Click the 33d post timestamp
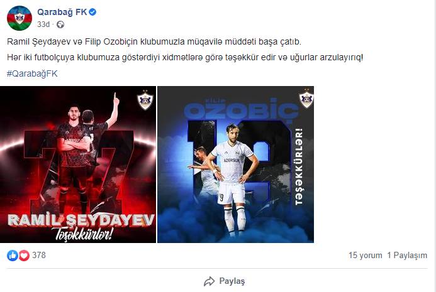 (43, 24)
